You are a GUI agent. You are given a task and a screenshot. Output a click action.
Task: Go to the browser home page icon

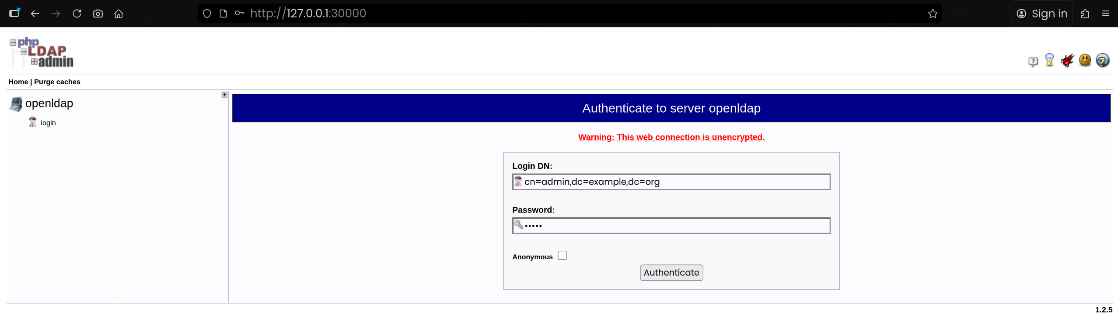tap(119, 14)
